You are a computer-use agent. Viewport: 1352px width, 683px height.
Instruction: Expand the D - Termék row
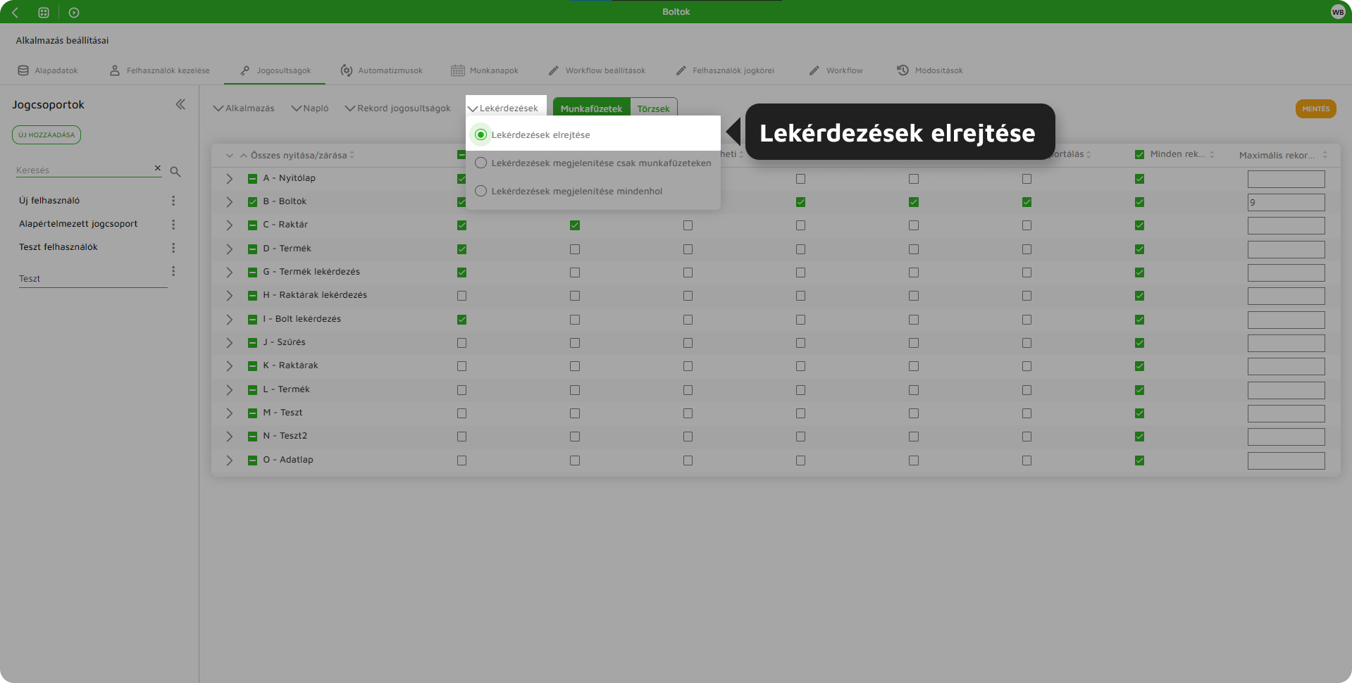pos(229,249)
